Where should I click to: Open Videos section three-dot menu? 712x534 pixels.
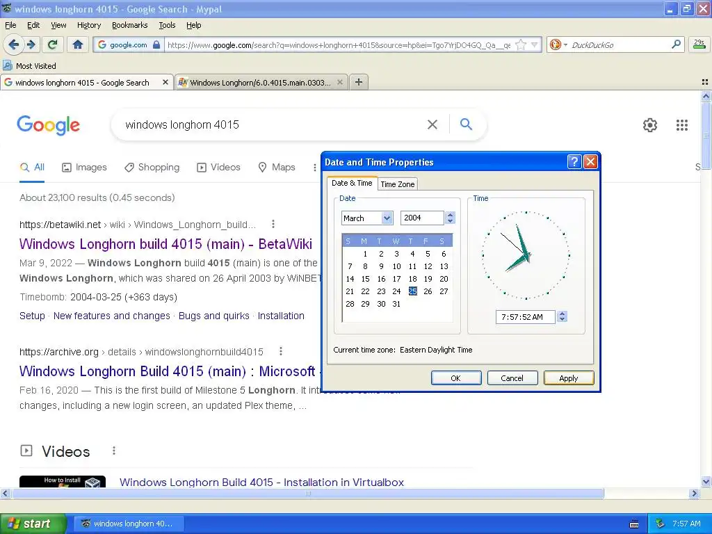113,451
